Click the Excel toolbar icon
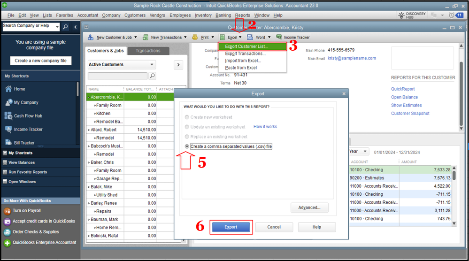Viewport: 469px width, 261px height. tap(222, 38)
